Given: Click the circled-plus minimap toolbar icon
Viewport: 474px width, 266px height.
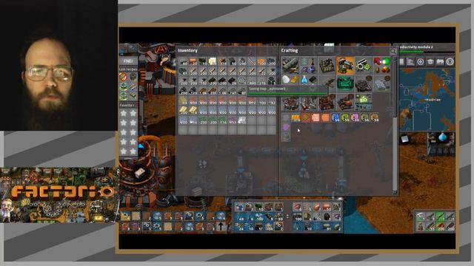Looking at the screenshot, I should (420, 61).
